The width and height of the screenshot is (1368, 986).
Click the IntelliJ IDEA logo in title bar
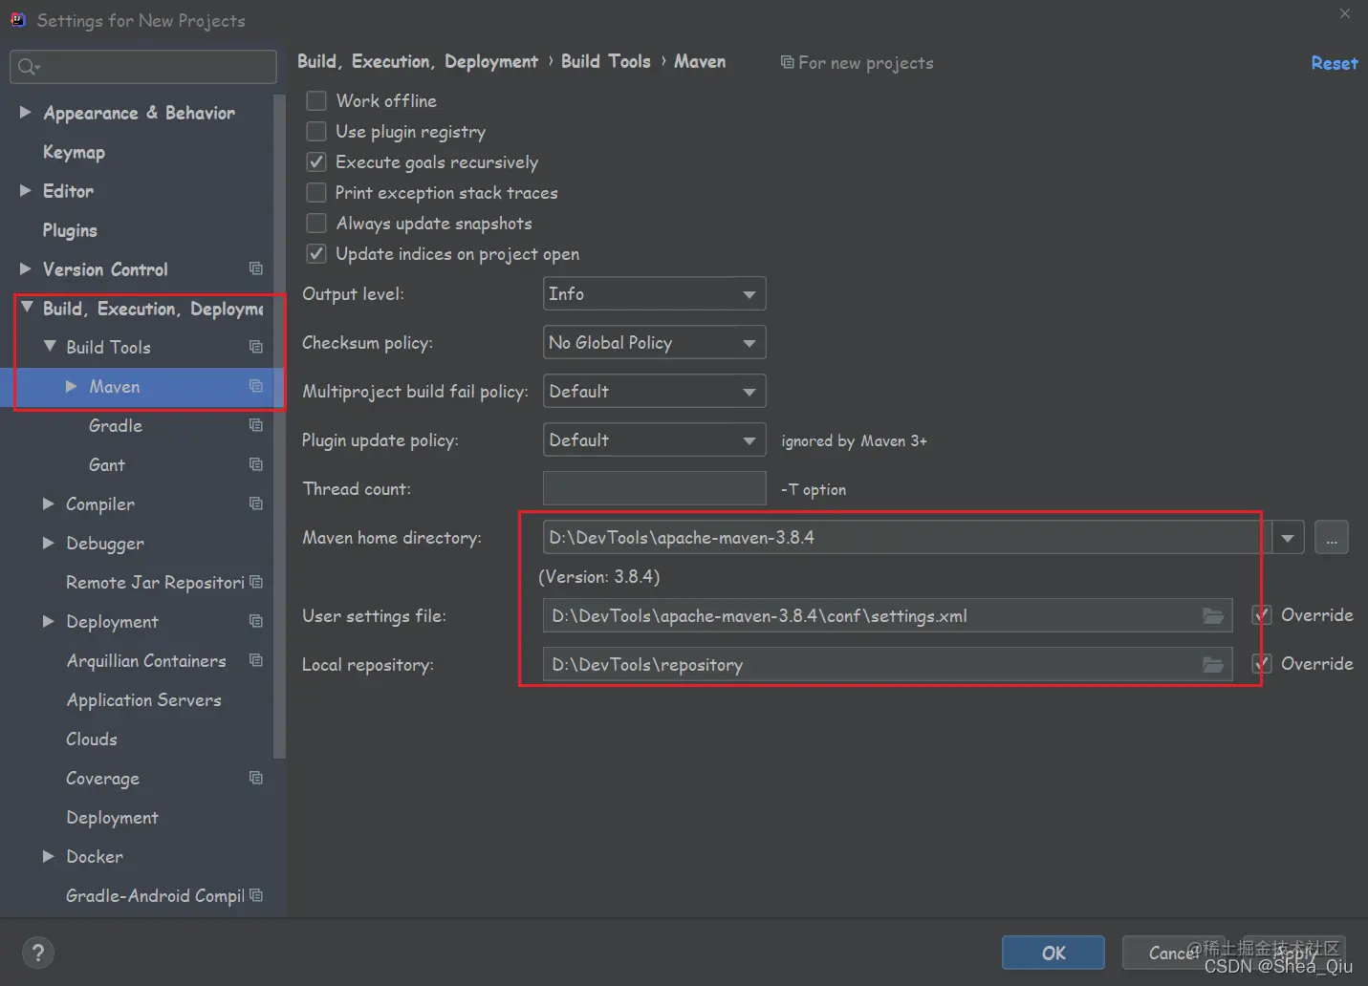18,19
